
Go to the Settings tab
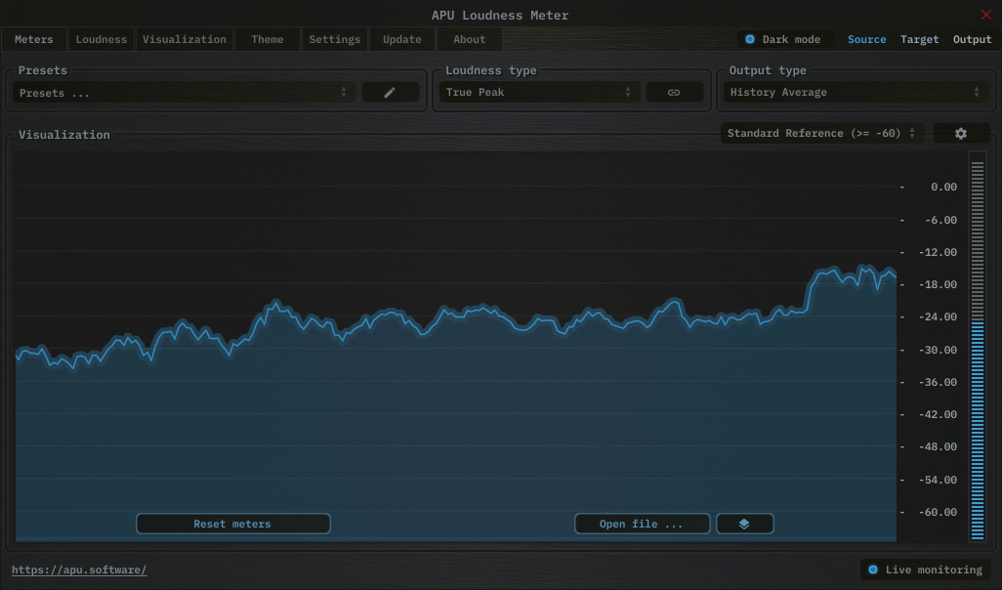334,40
